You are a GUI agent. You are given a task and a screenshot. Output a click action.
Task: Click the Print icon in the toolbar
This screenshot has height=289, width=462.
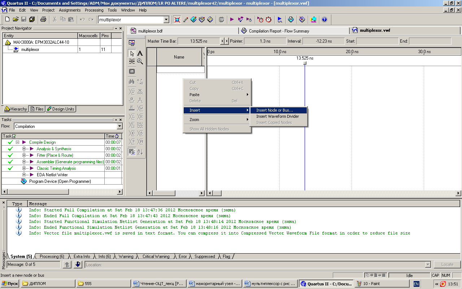(43, 20)
